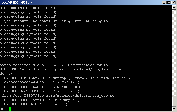This screenshot has width=177, height=112.
Task: Minimize the root@SHIXIN-SJTU terminal window
Action: 164,2
